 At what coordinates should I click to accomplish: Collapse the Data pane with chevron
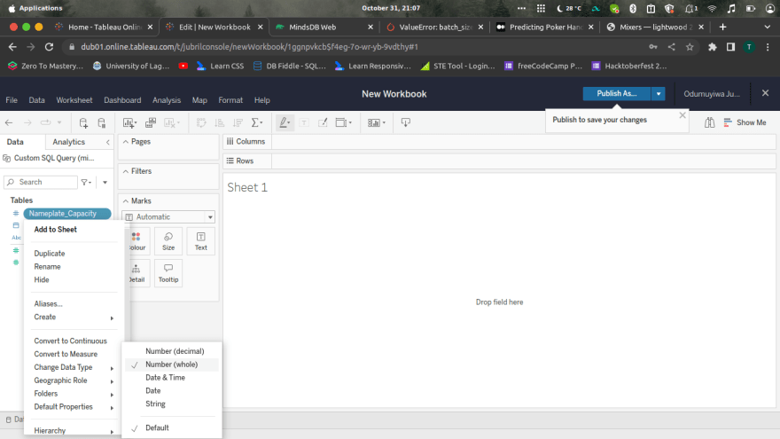click(x=108, y=143)
